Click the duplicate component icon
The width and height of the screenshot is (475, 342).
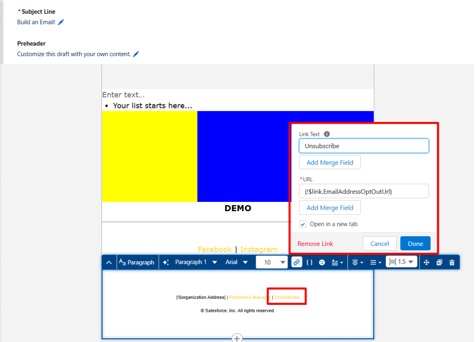439,262
